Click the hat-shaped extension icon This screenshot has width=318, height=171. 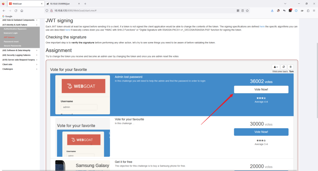[x=302, y=11]
